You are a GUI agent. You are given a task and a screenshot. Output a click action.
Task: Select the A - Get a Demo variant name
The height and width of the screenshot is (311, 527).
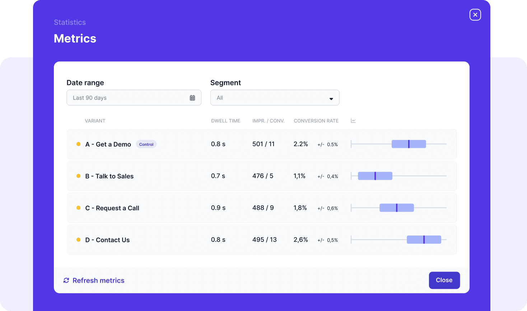[108, 144]
